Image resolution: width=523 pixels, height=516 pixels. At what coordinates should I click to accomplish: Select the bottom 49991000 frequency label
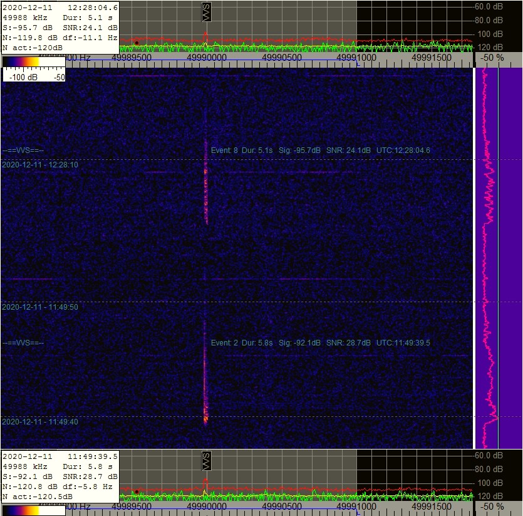356,507
